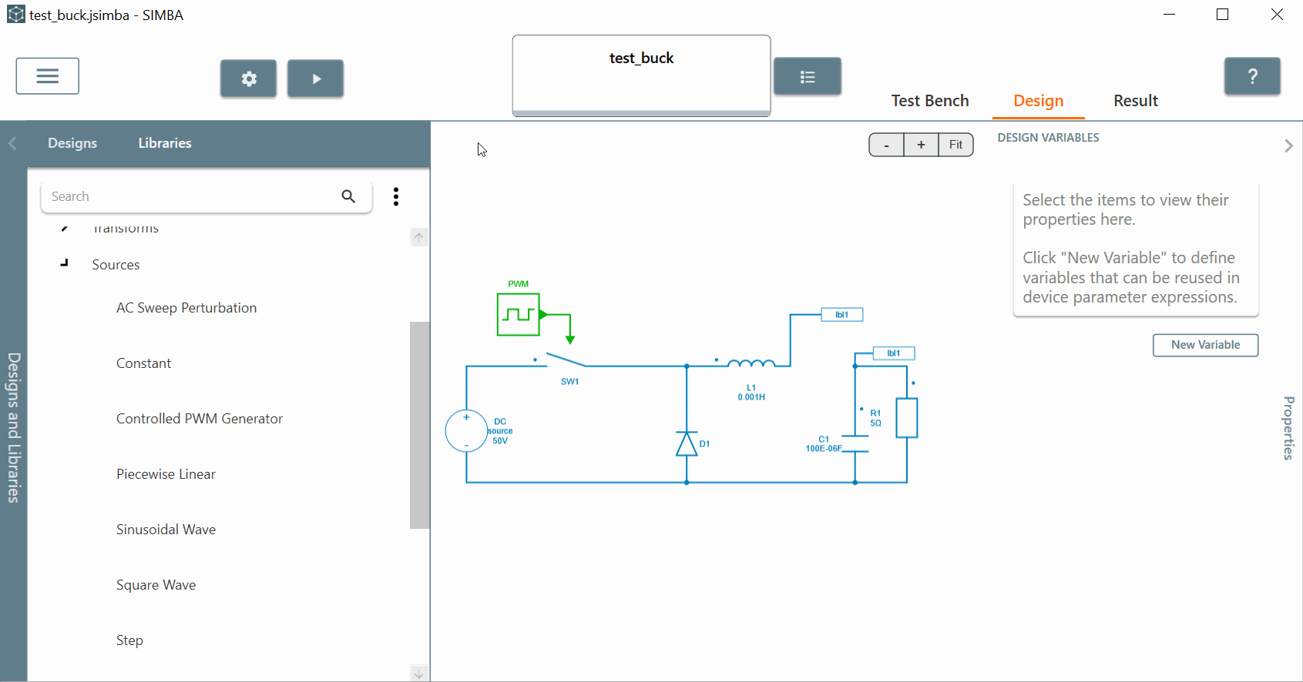This screenshot has width=1303, height=682.
Task: Open the design list button
Action: tap(807, 77)
